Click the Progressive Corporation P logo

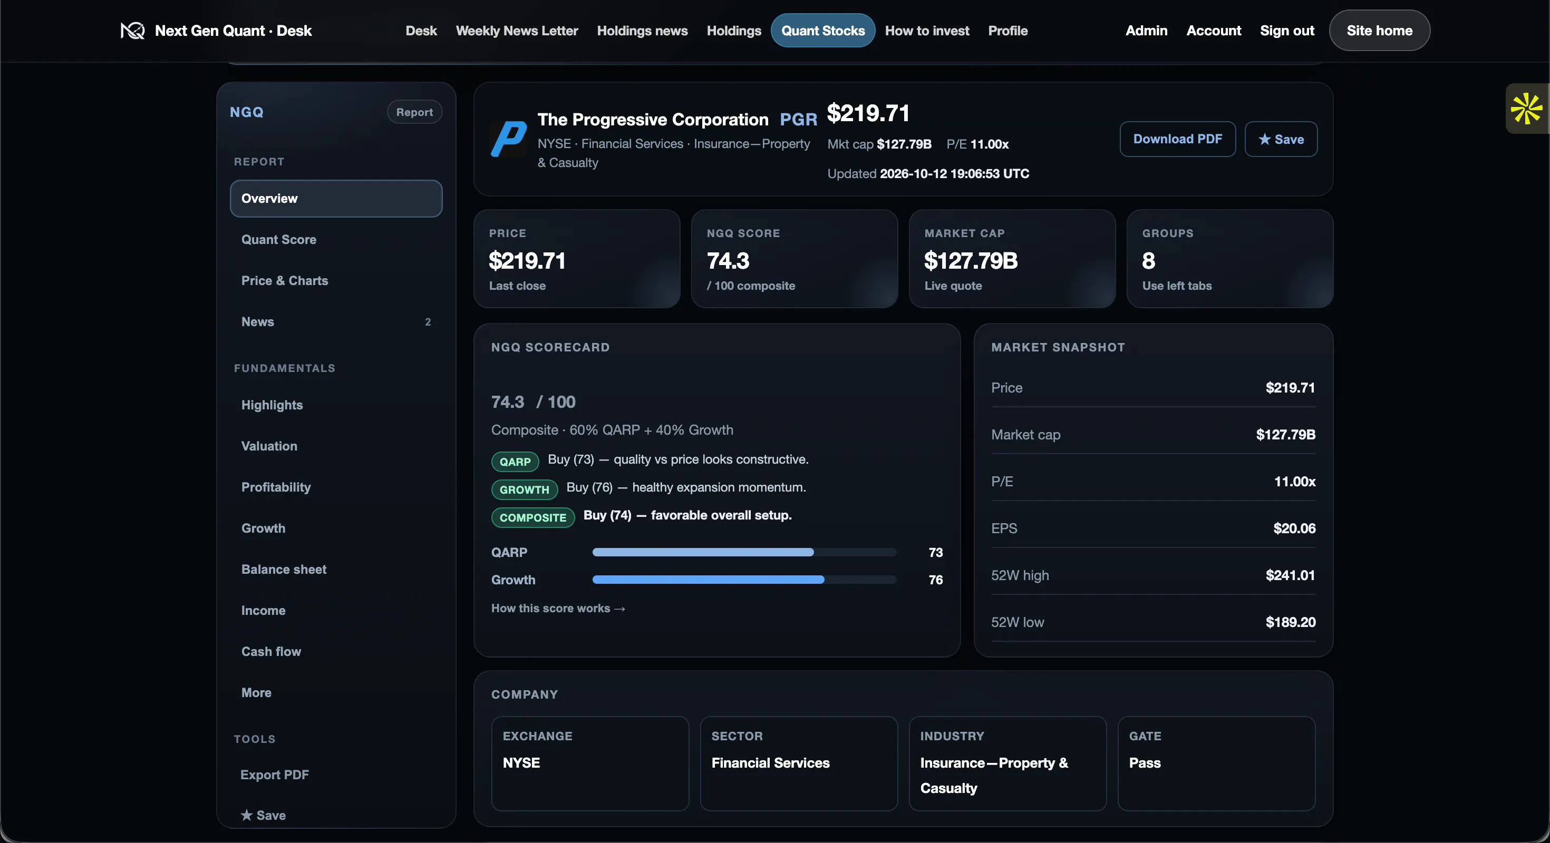508,139
